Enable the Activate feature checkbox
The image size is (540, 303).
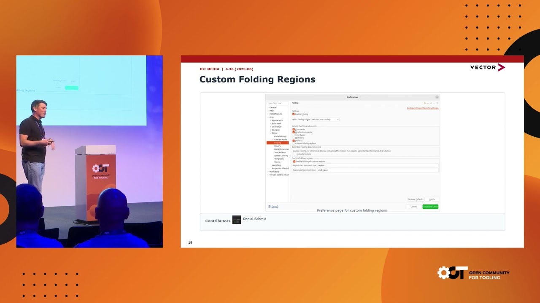click(295, 154)
